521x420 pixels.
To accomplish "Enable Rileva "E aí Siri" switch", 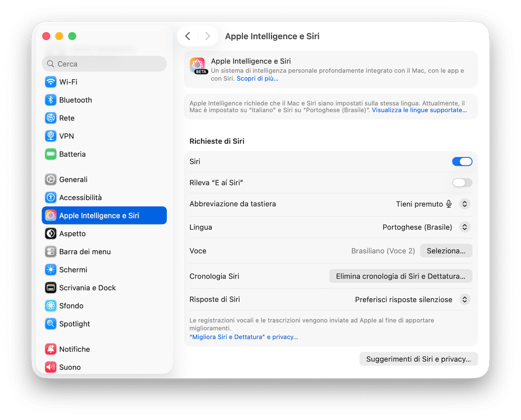I will [x=462, y=183].
